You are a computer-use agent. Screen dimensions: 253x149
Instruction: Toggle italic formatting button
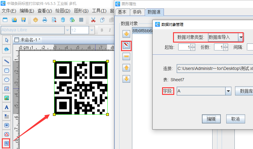(110, 30)
